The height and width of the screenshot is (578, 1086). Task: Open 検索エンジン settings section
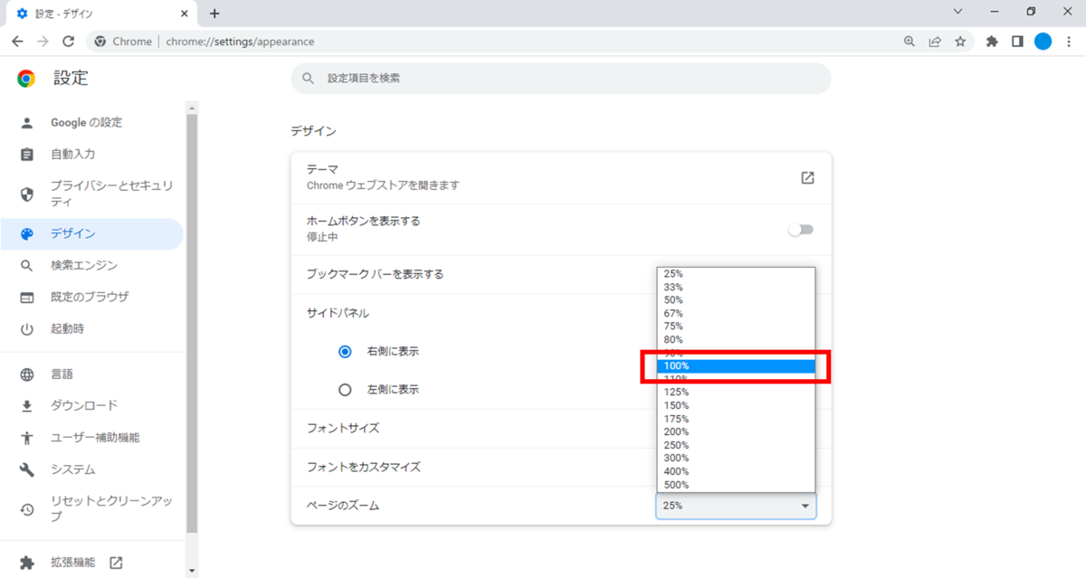(x=92, y=265)
